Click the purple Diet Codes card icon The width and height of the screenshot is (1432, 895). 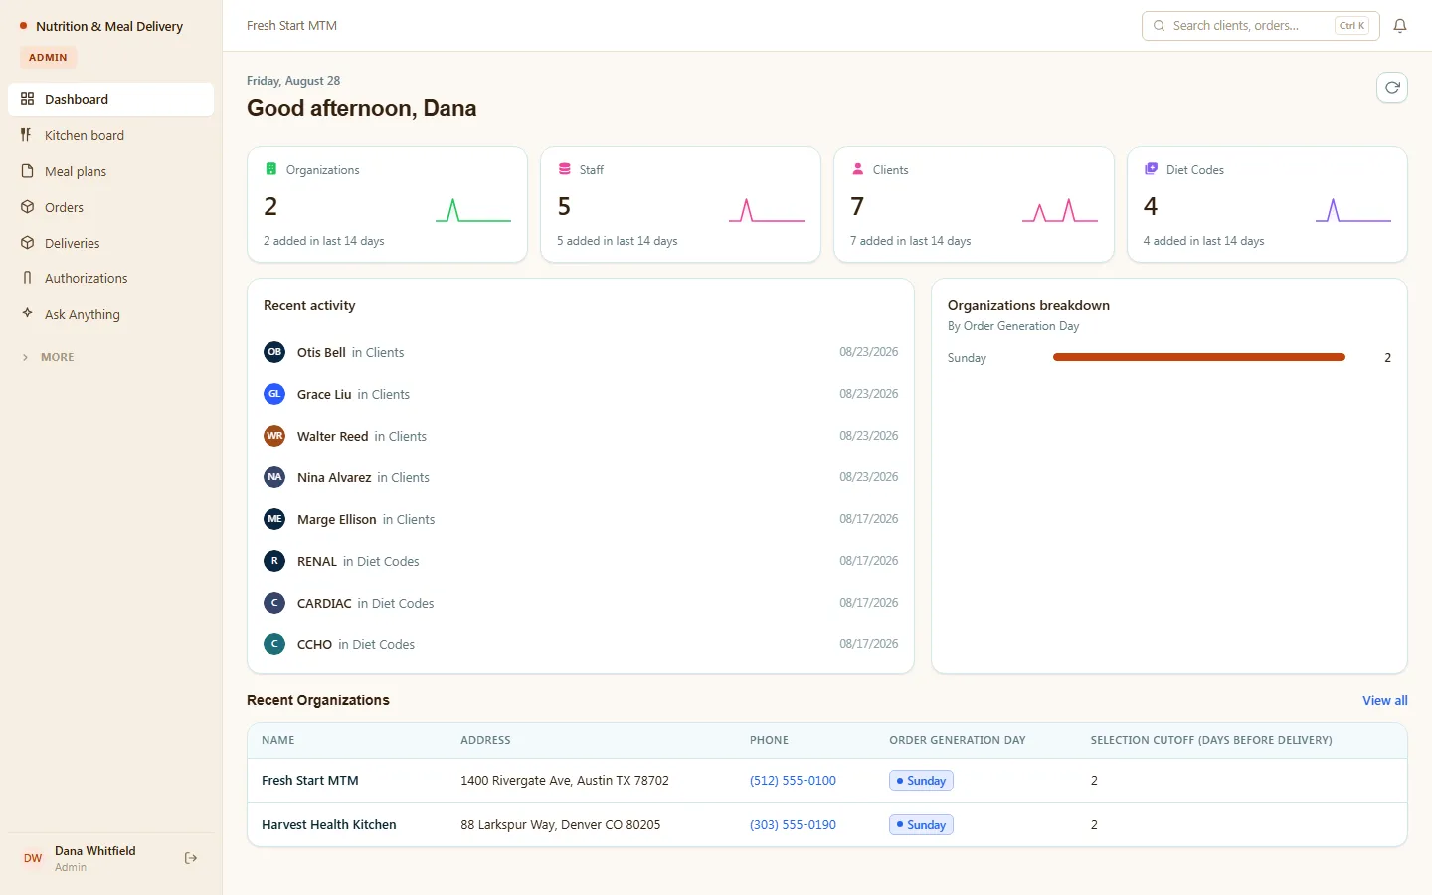[x=1151, y=169]
